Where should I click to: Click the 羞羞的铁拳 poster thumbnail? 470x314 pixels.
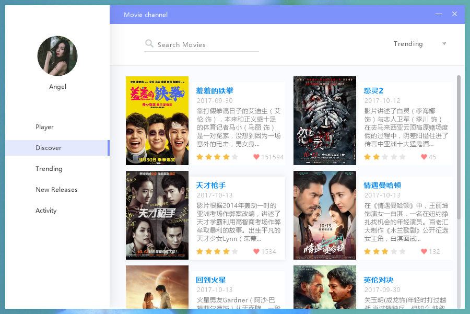tap(157, 121)
